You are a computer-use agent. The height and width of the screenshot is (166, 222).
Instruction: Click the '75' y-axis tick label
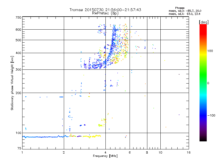19,148
